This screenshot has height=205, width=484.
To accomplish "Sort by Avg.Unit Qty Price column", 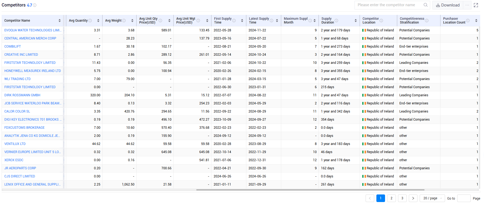I will click(x=169, y=21).
